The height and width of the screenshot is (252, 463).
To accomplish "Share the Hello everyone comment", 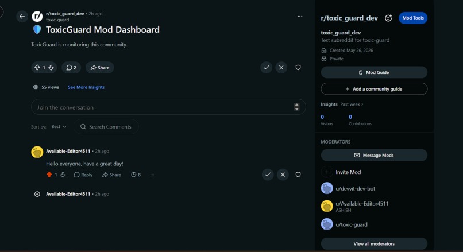I will tap(111, 175).
